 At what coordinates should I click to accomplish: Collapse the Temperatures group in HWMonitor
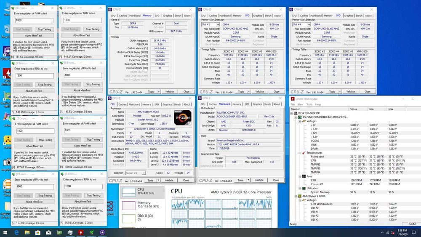(300, 153)
